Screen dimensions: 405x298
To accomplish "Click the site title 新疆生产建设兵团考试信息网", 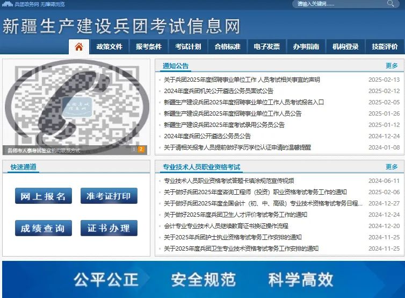I will point(121,26).
